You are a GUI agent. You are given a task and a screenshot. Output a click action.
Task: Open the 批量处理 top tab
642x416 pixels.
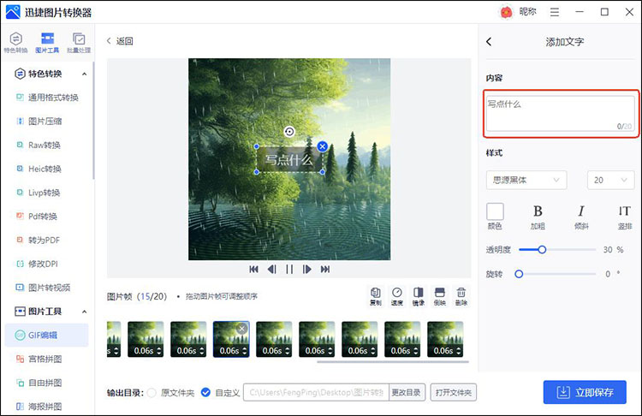point(79,43)
